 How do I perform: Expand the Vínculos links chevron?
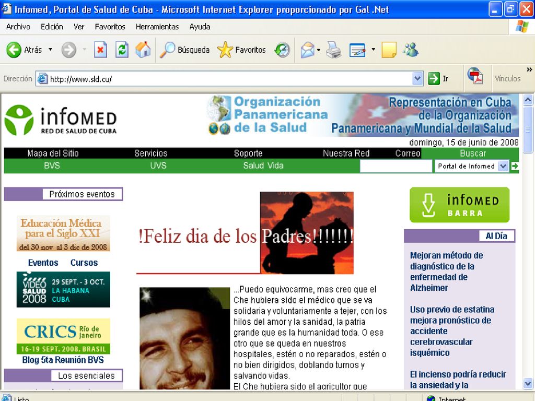click(x=529, y=69)
